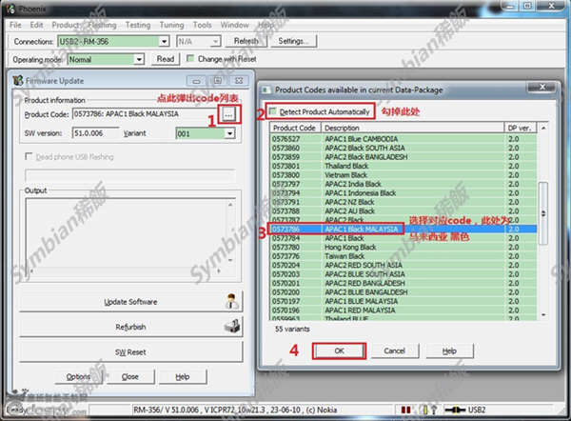This screenshot has width=571, height=421.
Task: Open the Testing menu
Action: [x=138, y=25]
